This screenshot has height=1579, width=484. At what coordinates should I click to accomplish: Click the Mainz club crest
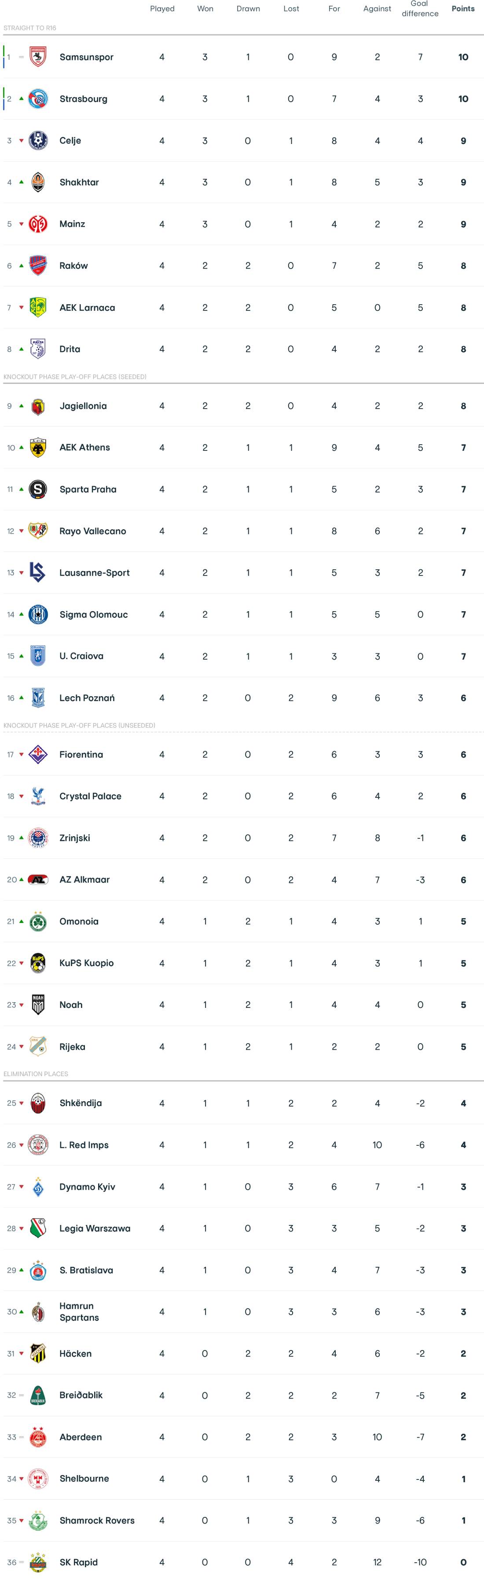tap(38, 224)
